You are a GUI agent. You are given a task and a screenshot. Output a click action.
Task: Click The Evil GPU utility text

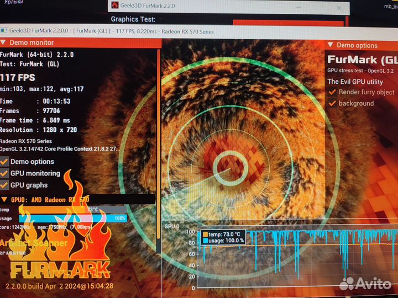tap(355, 82)
